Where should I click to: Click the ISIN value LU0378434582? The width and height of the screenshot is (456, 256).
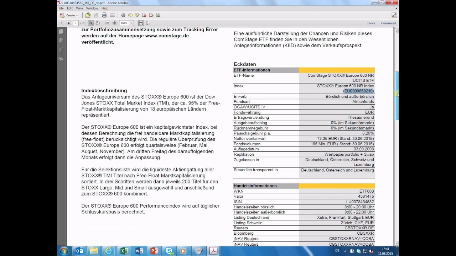[x=360, y=202]
